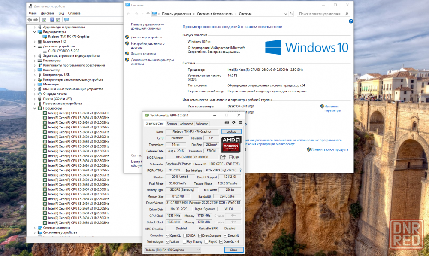This screenshot has width=429, height=256.
Task: Toggle Vulkan checkbox in GPU-Z
Action: tap(168, 241)
